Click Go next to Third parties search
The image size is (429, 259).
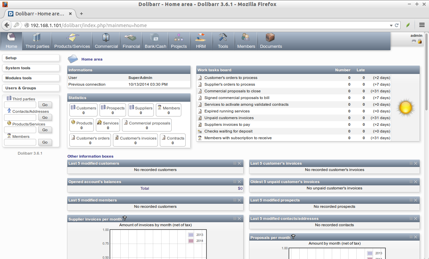pyautogui.click(x=45, y=105)
